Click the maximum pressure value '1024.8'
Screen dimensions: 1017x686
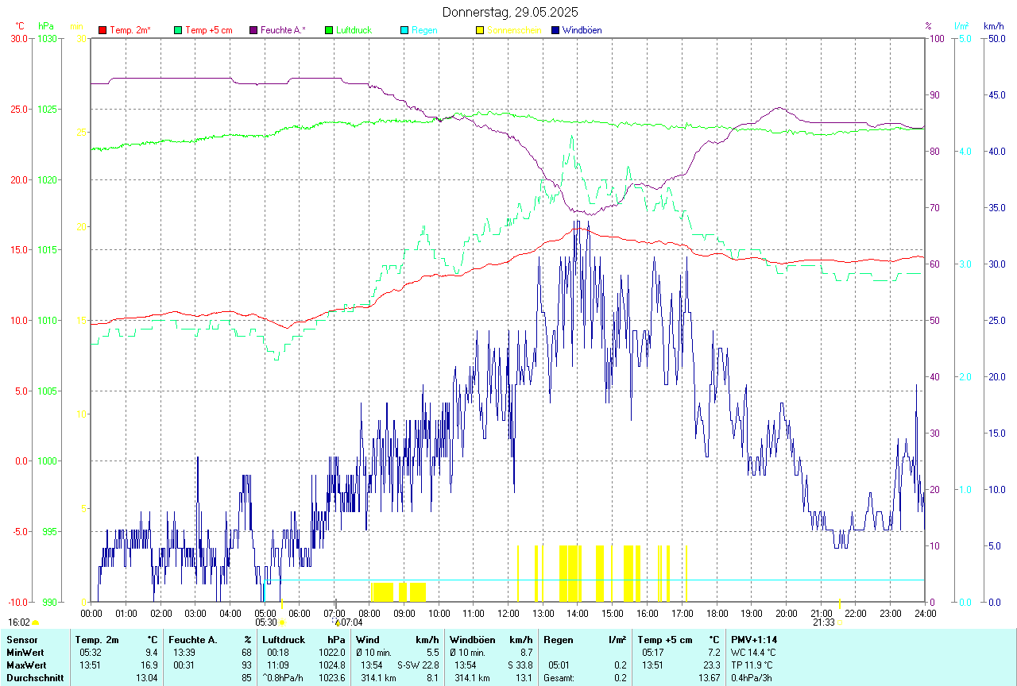331,665
